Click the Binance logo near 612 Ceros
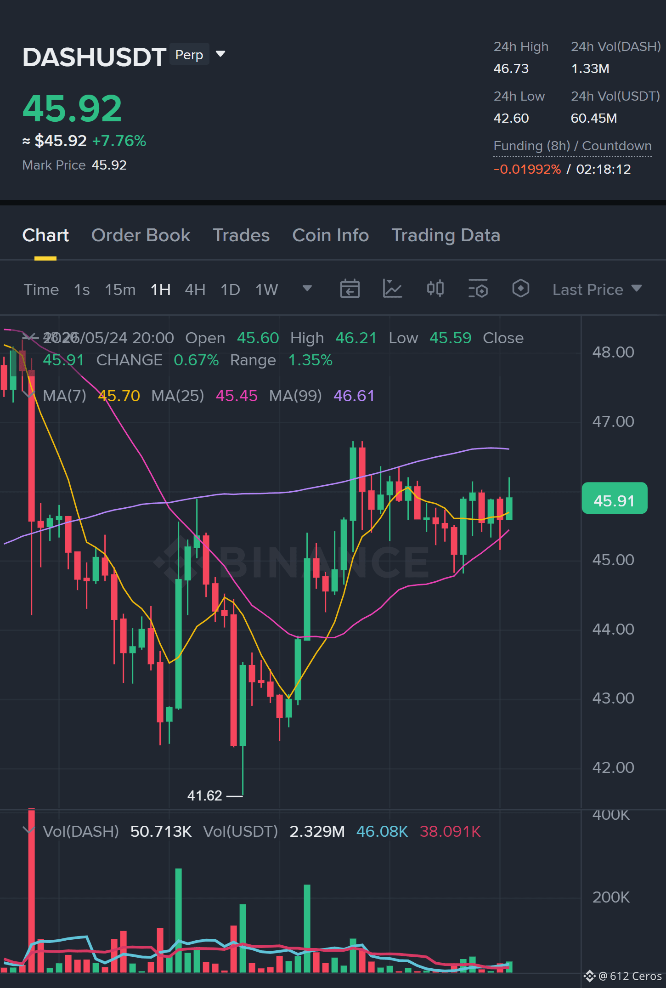The width and height of the screenshot is (666, 988). coord(589,976)
